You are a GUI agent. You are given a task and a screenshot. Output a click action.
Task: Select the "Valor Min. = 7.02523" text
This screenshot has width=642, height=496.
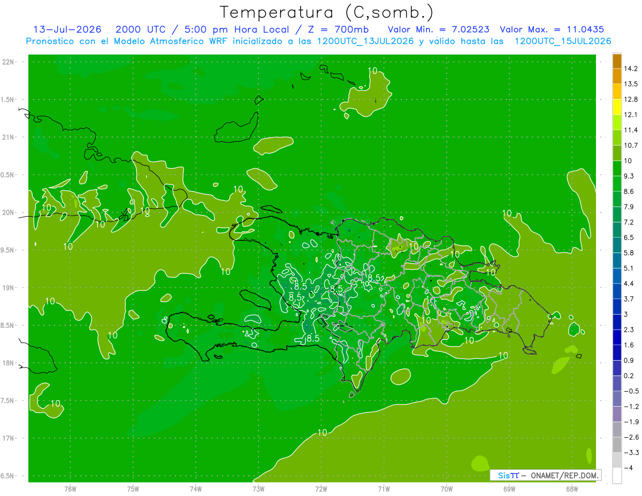tap(439, 29)
